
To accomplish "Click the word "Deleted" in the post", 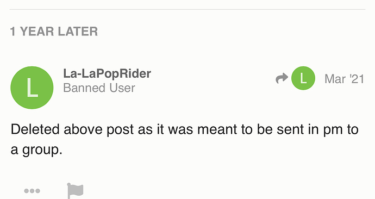I will pos(35,129).
